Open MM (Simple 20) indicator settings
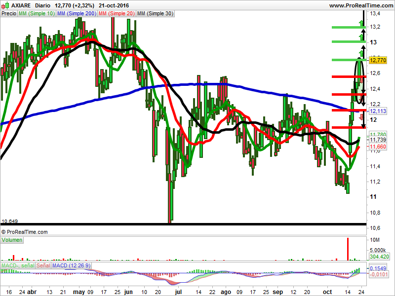The width and height of the screenshot is (395, 296). click(117, 14)
